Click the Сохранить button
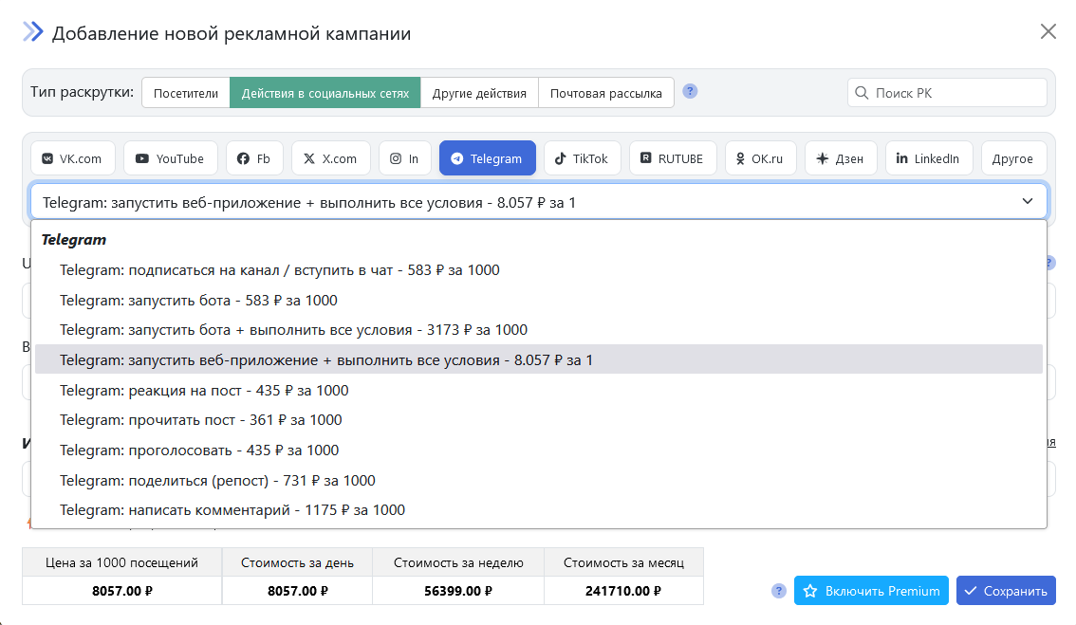 click(1005, 591)
